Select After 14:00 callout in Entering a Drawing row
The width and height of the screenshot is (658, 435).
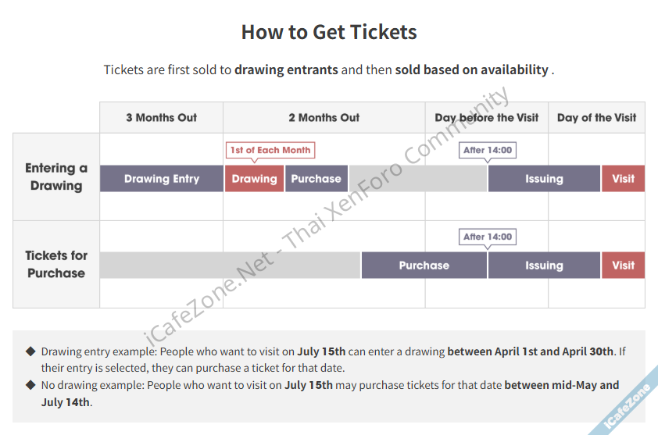coord(488,150)
